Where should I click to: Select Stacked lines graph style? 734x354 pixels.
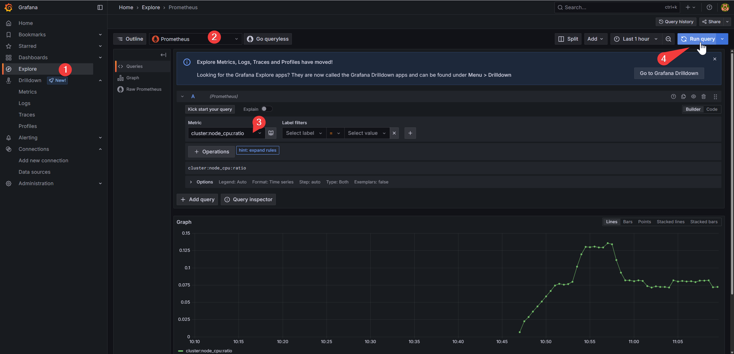coord(670,222)
